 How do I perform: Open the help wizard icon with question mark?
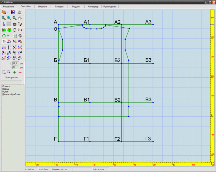tap(19, 12)
